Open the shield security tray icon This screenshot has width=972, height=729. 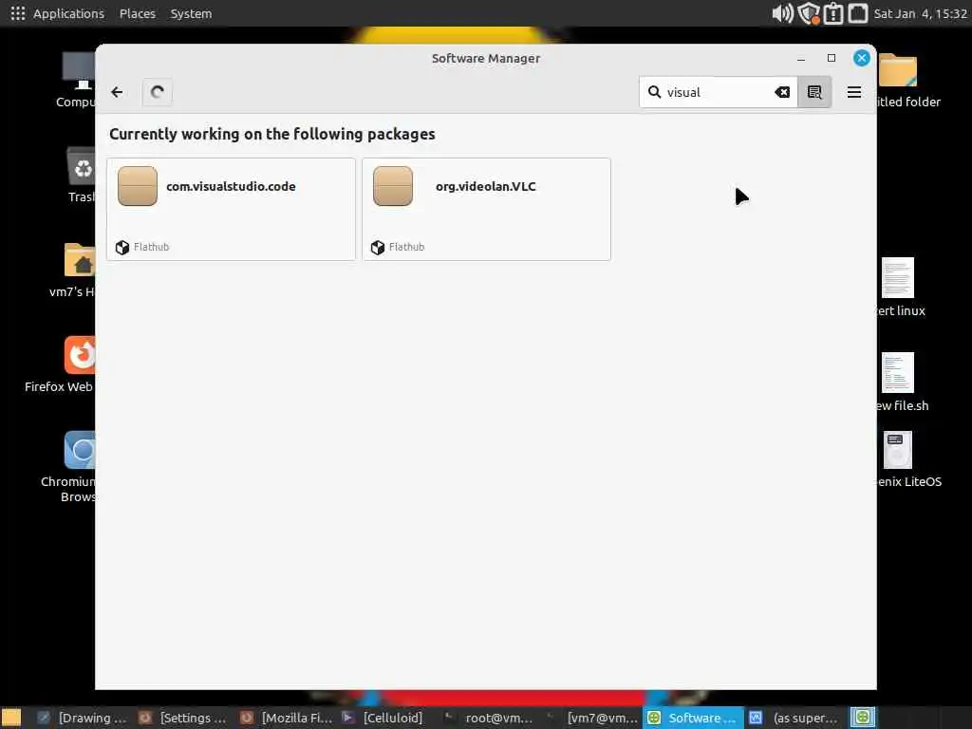(809, 13)
